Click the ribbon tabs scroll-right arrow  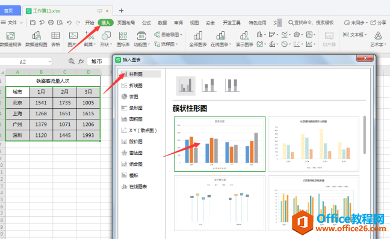(280, 23)
